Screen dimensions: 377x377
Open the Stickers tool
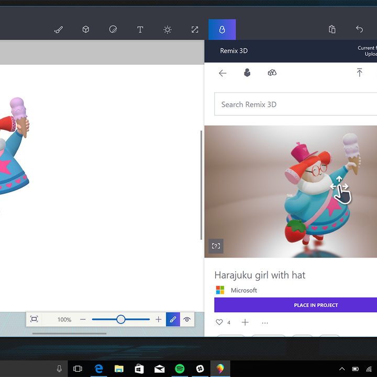tap(113, 29)
